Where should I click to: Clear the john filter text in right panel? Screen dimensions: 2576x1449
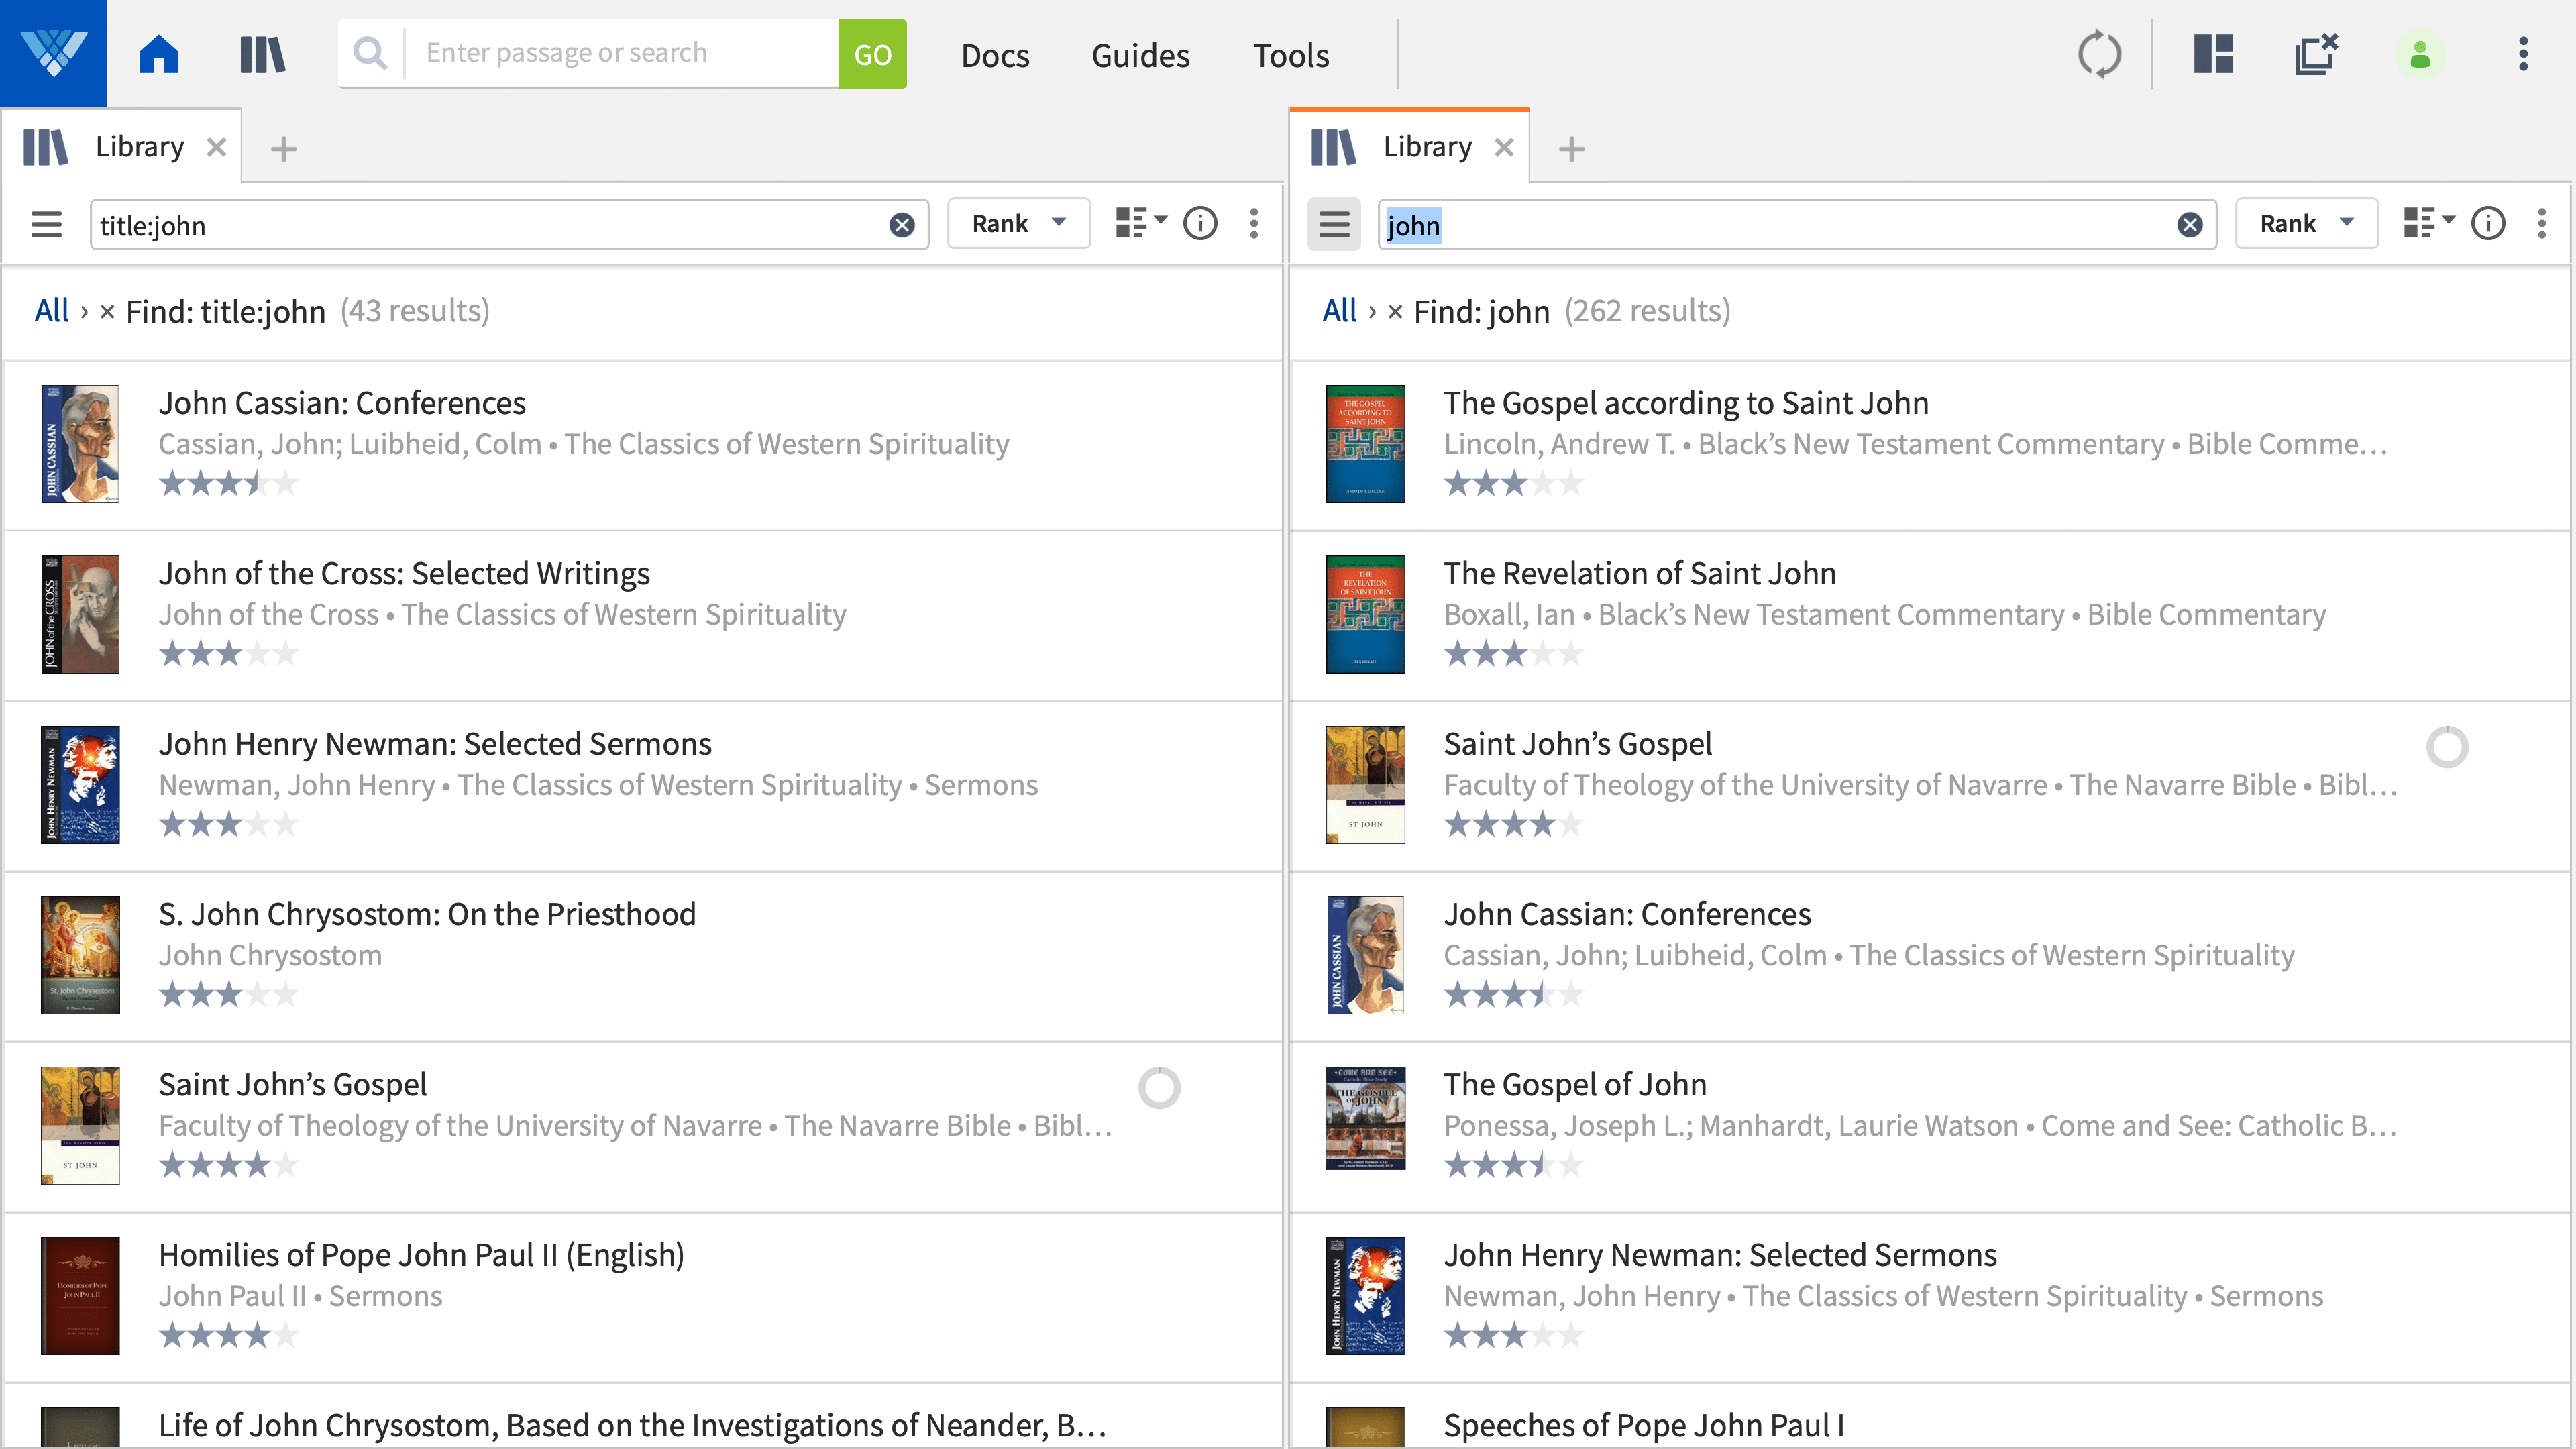[2190, 225]
